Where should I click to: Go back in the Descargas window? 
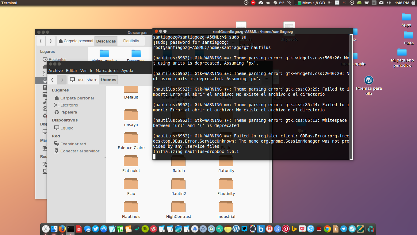[x=41, y=41]
